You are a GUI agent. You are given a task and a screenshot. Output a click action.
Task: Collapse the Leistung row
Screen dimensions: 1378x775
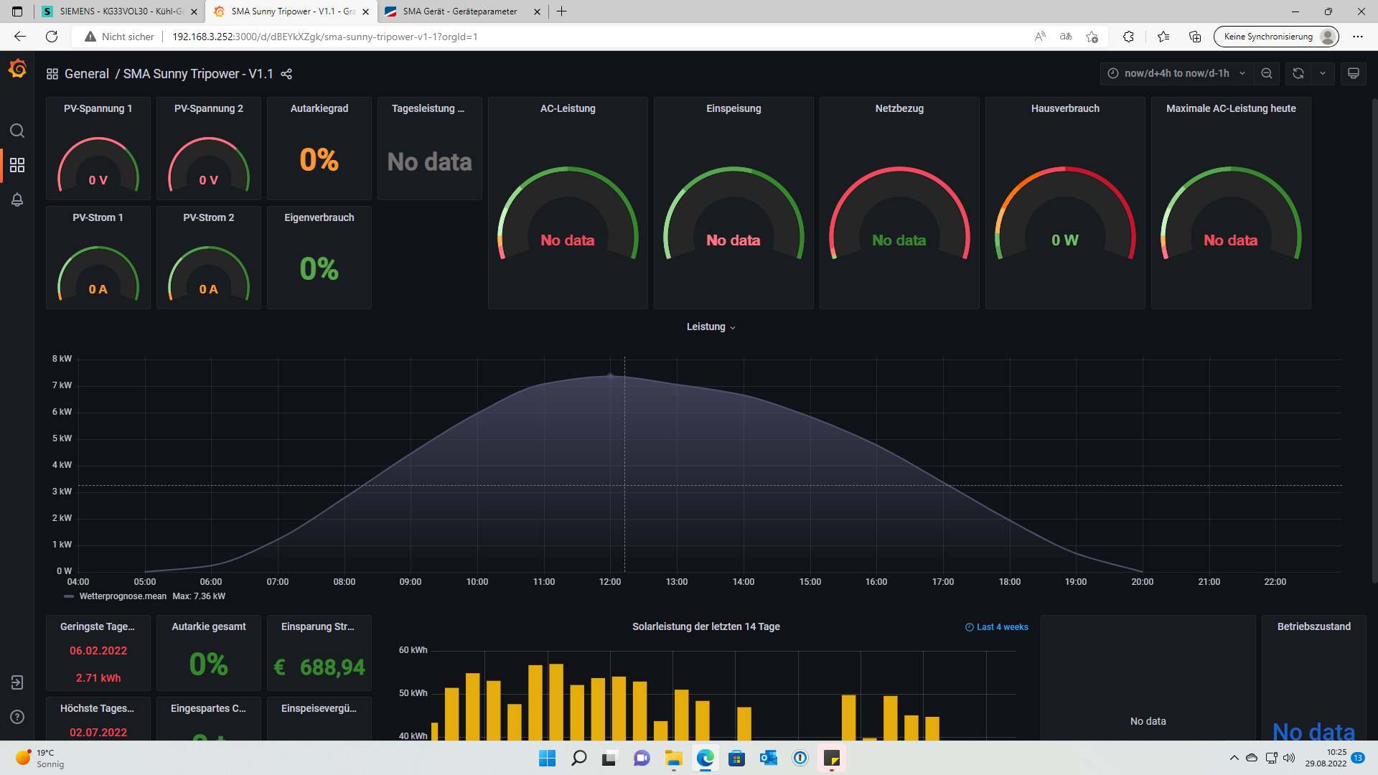pos(711,327)
